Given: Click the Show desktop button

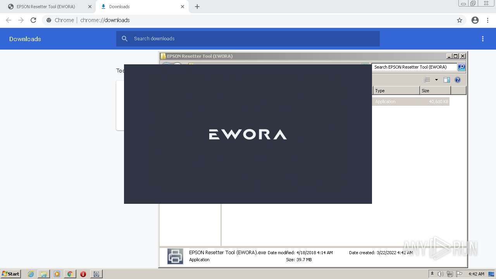Looking at the screenshot, I should tap(491, 274).
